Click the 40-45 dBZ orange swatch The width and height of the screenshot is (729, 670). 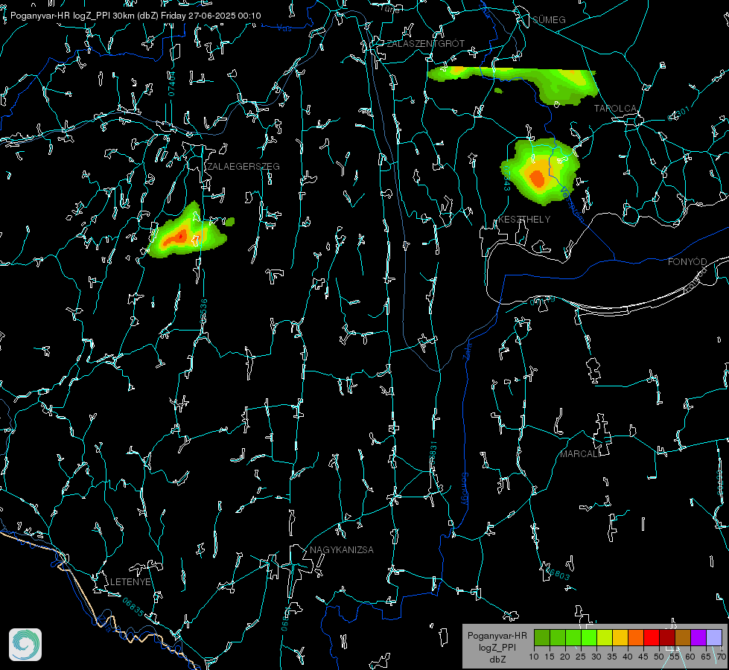(636, 637)
